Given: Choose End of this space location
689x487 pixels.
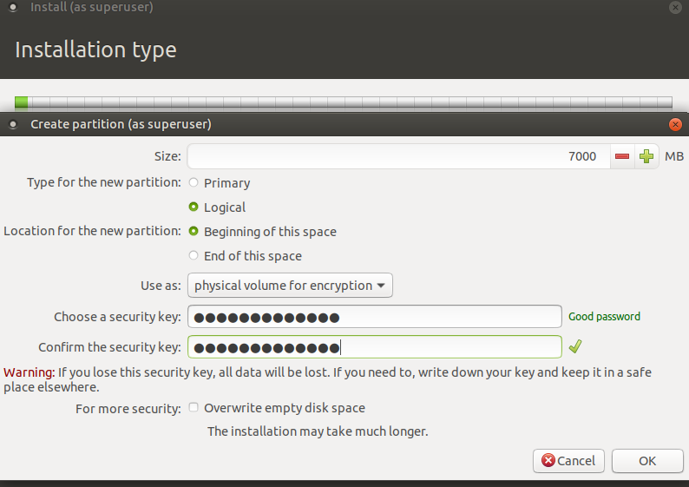Looking at the screenshot, I should pyautogui.click(x=194, y=255).
